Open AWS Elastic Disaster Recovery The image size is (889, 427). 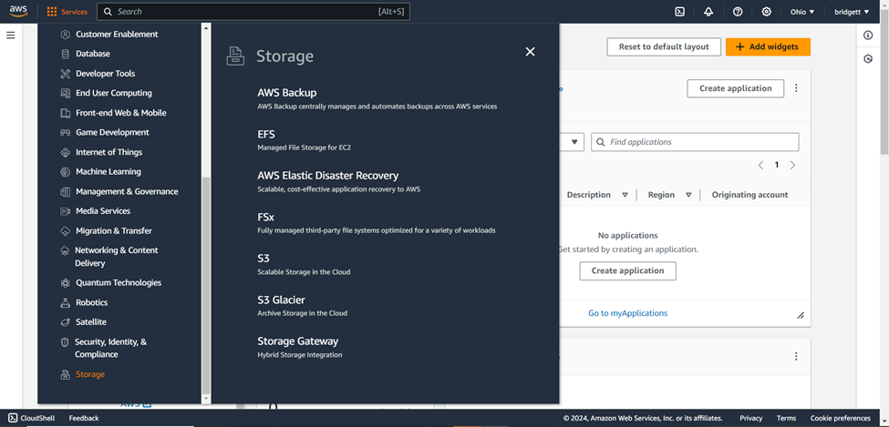pyautogui.click(x=327, y=176)
